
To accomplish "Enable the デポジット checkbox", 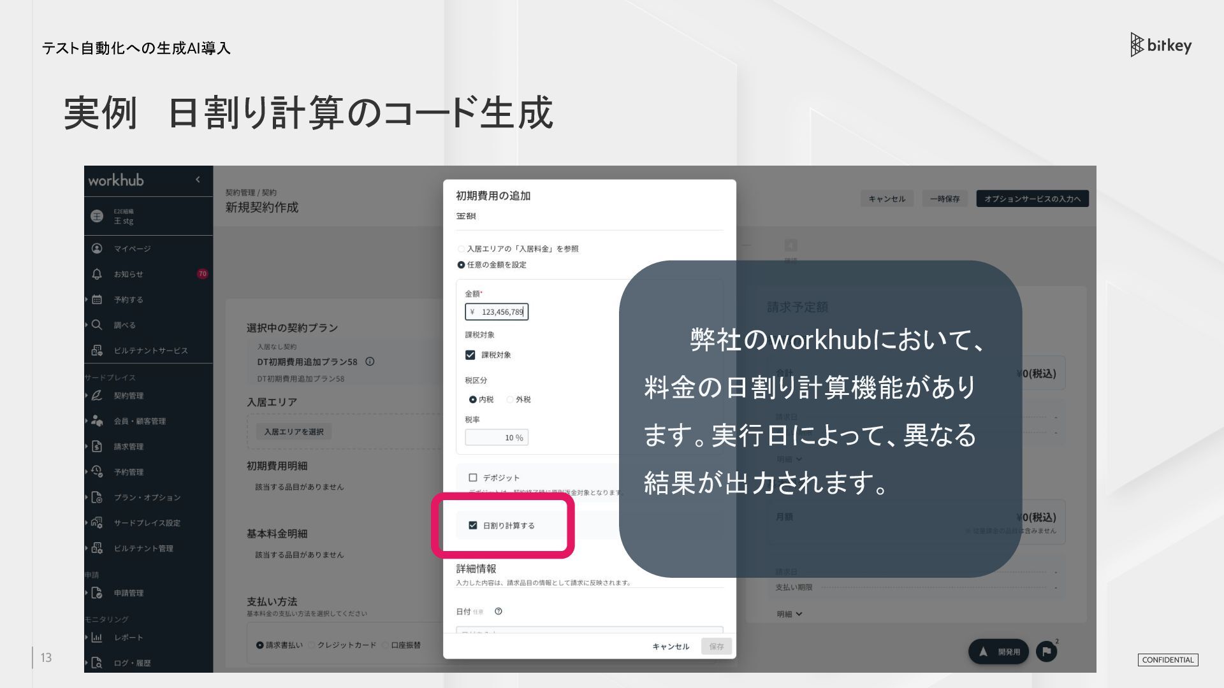I will coord(473,478).
